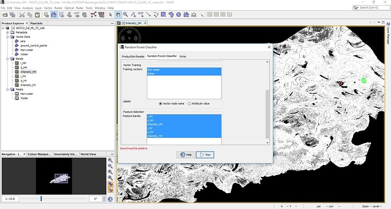Switch to the Pixel Info tab
391x209 pixels.
tap(36, 23)
